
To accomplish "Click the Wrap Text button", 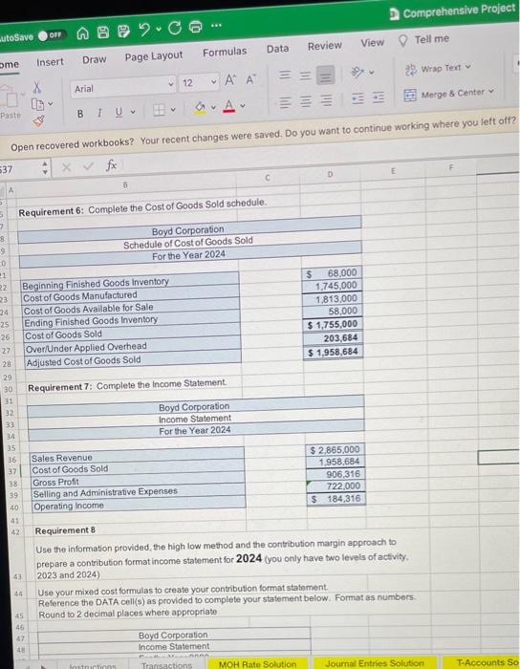I will click(437, 69).
